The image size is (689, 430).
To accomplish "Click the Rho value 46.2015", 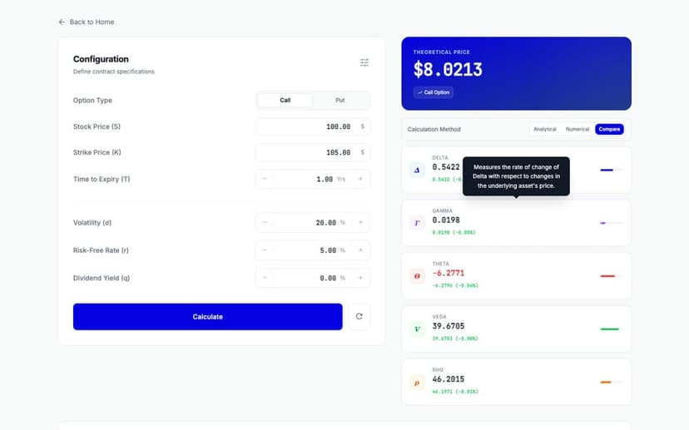I will point(449,379).
